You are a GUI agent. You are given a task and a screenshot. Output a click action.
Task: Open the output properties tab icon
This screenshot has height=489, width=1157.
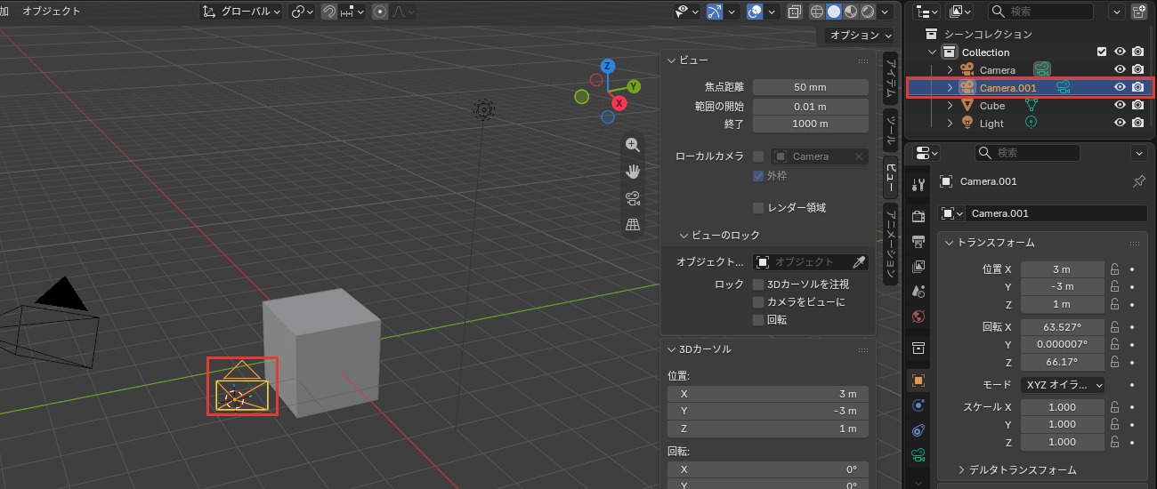[918, 241]
